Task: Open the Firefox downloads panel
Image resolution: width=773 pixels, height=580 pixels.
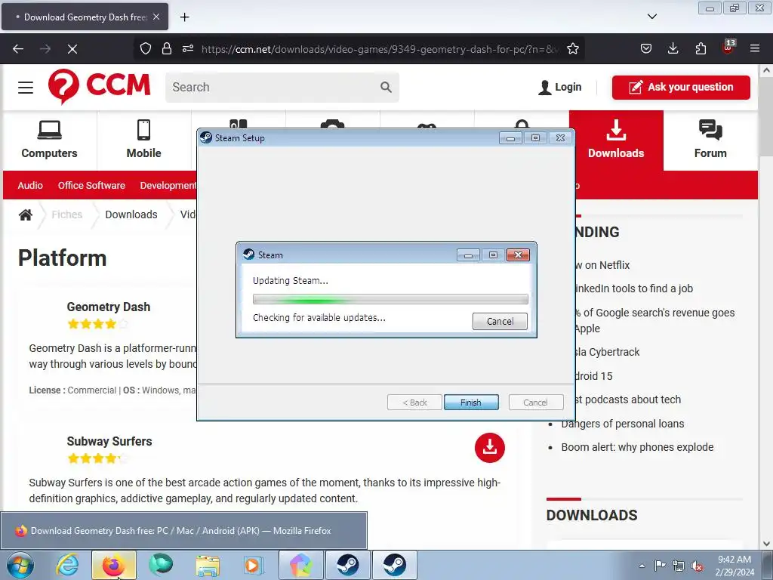Action: [x=673, y=48]
